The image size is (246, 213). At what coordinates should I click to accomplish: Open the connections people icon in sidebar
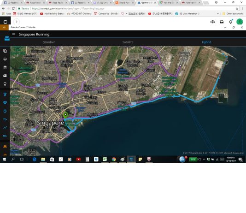pyautogui.click(x=5, y=146)
